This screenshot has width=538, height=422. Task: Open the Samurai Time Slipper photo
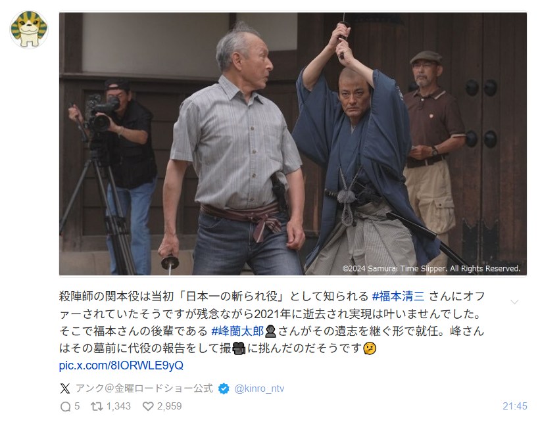click(x=293, y=144)
